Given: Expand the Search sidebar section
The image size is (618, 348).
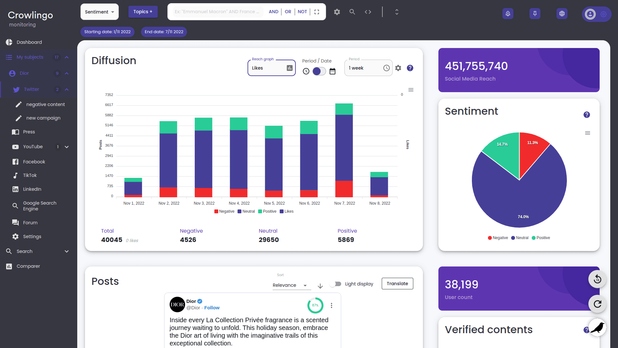Looking at the screenshot, I should [67, 251].
